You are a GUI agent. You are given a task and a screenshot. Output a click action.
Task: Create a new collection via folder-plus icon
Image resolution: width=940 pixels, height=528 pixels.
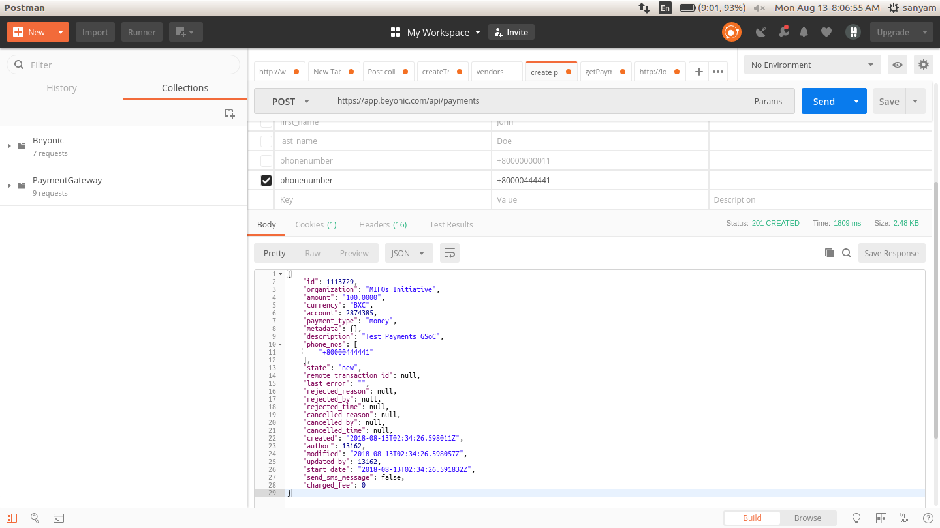coord(230,113)
